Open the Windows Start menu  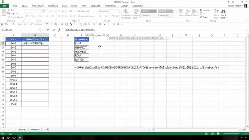click(x=3, y=138)
